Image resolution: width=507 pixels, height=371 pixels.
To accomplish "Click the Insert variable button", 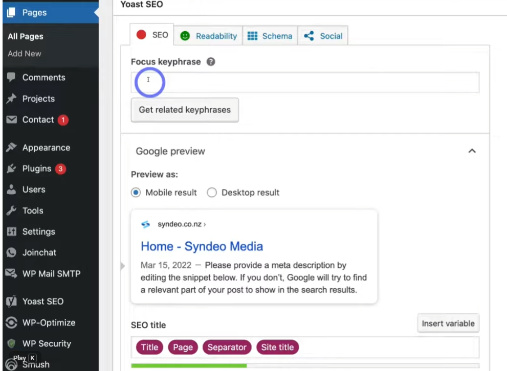I will [448, 323].
